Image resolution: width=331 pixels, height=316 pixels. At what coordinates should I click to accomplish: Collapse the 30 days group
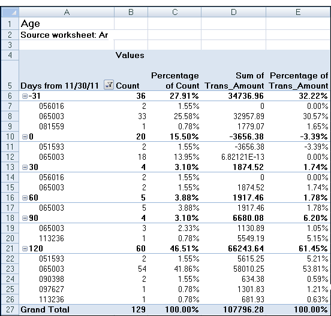click(x=25, y=167)
